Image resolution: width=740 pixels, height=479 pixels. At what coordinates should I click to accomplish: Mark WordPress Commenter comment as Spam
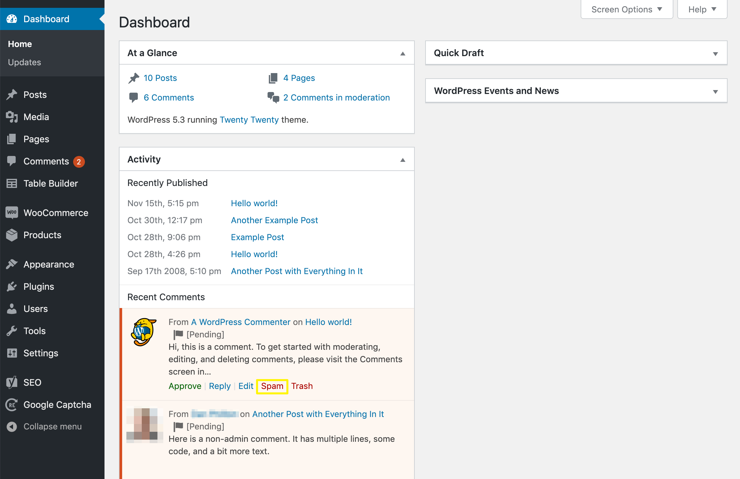[x=272, y=386]
